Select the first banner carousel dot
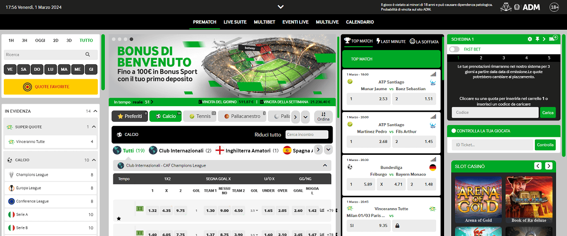567x236 pixels. click(114, 39)
